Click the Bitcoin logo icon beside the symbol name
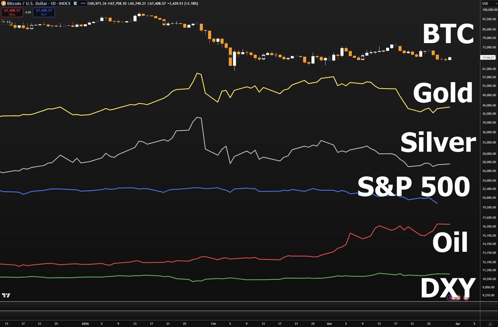The image size is (498, 327). [x=3, y=3]
